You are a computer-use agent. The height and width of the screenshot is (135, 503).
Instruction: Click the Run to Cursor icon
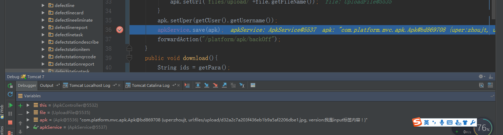tap(242, 85)
